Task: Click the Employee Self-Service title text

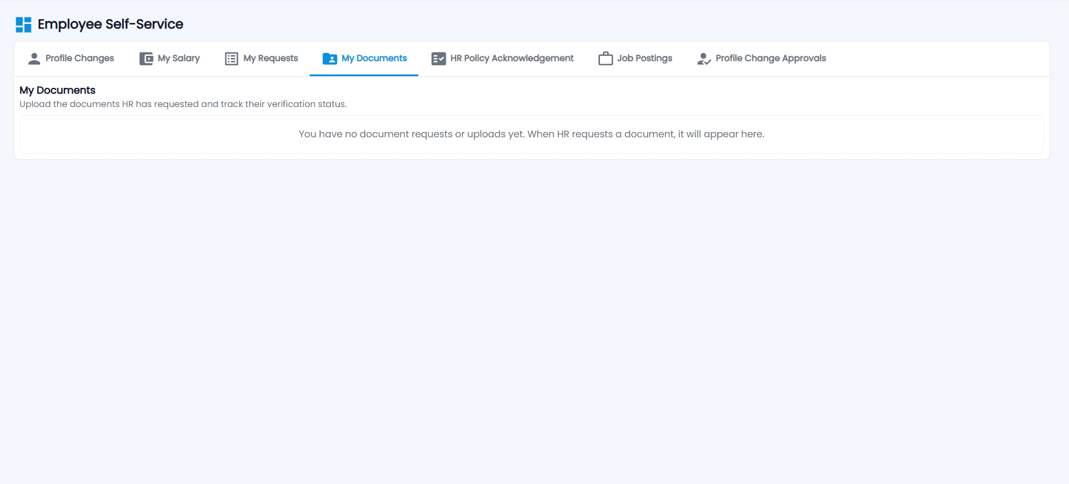Action: tap(111, 24)
